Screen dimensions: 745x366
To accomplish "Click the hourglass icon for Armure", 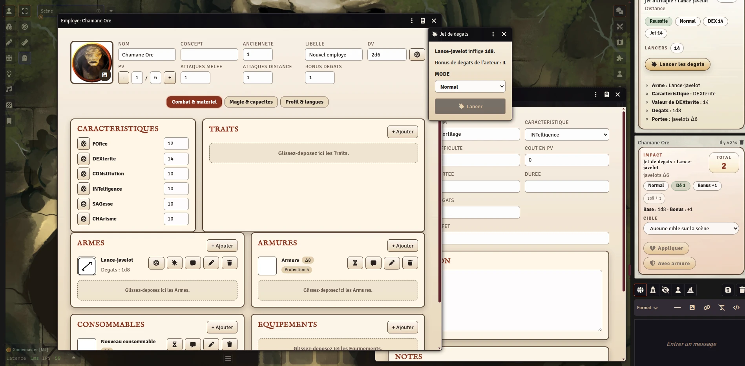I will point(355,263).
